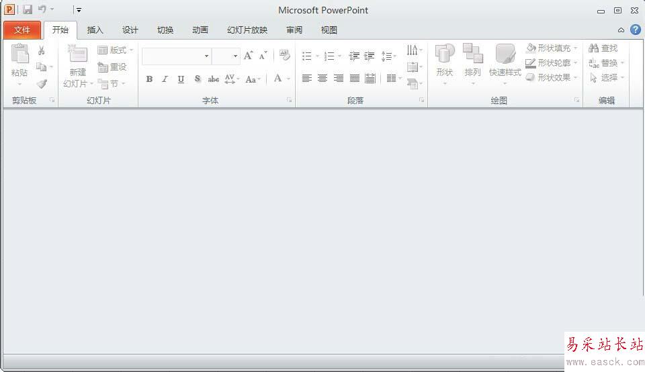Click the Decrease Indent icon
This screenshot has height=372, width=645.
point(354,56)
